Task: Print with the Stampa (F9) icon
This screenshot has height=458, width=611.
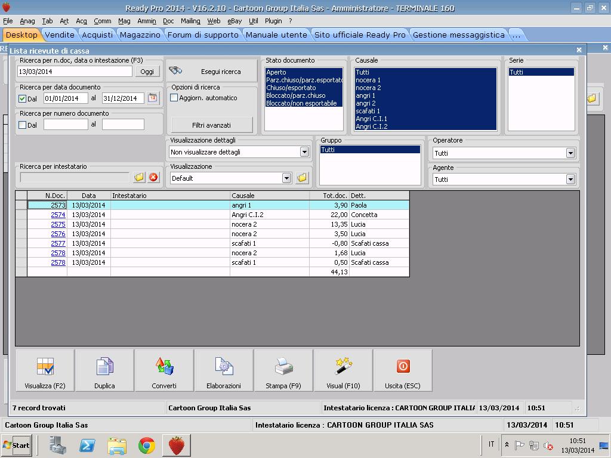Action: pos(283,370)
